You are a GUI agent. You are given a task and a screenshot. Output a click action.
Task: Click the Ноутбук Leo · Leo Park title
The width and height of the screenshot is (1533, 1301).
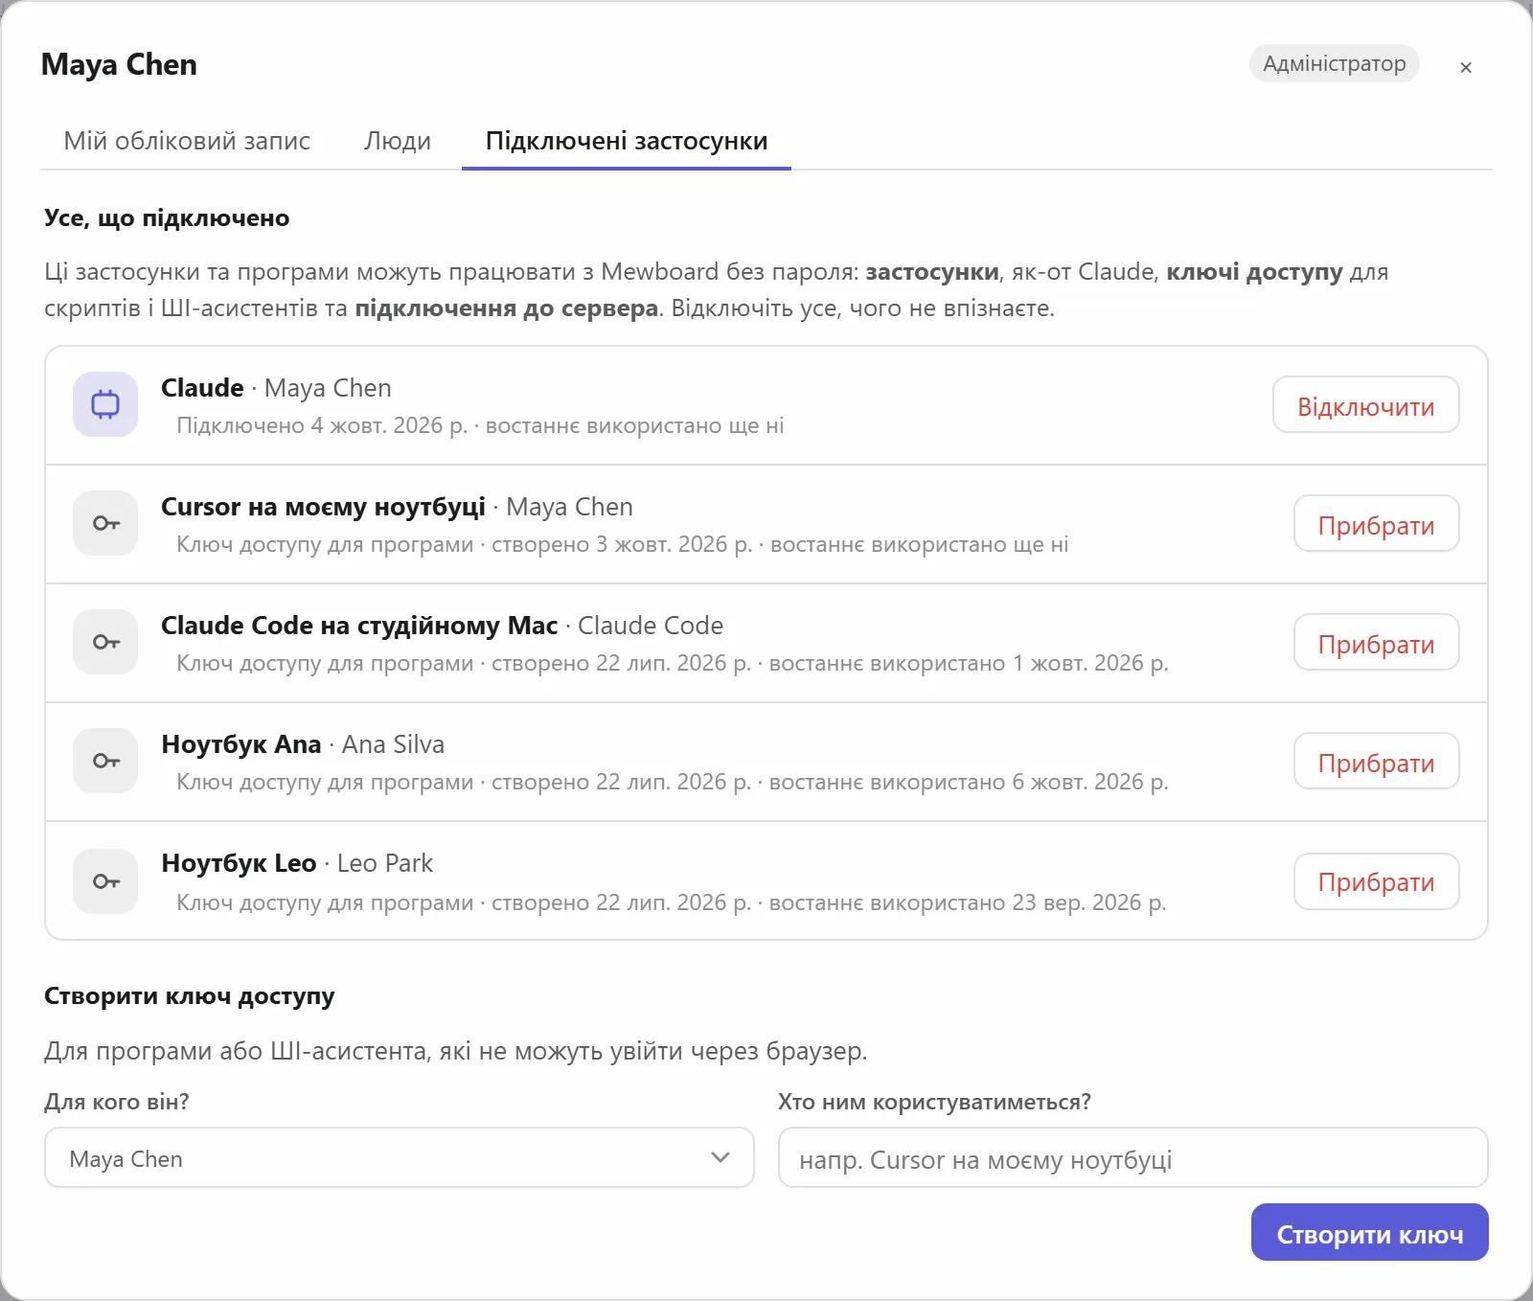tap(297, 863)
